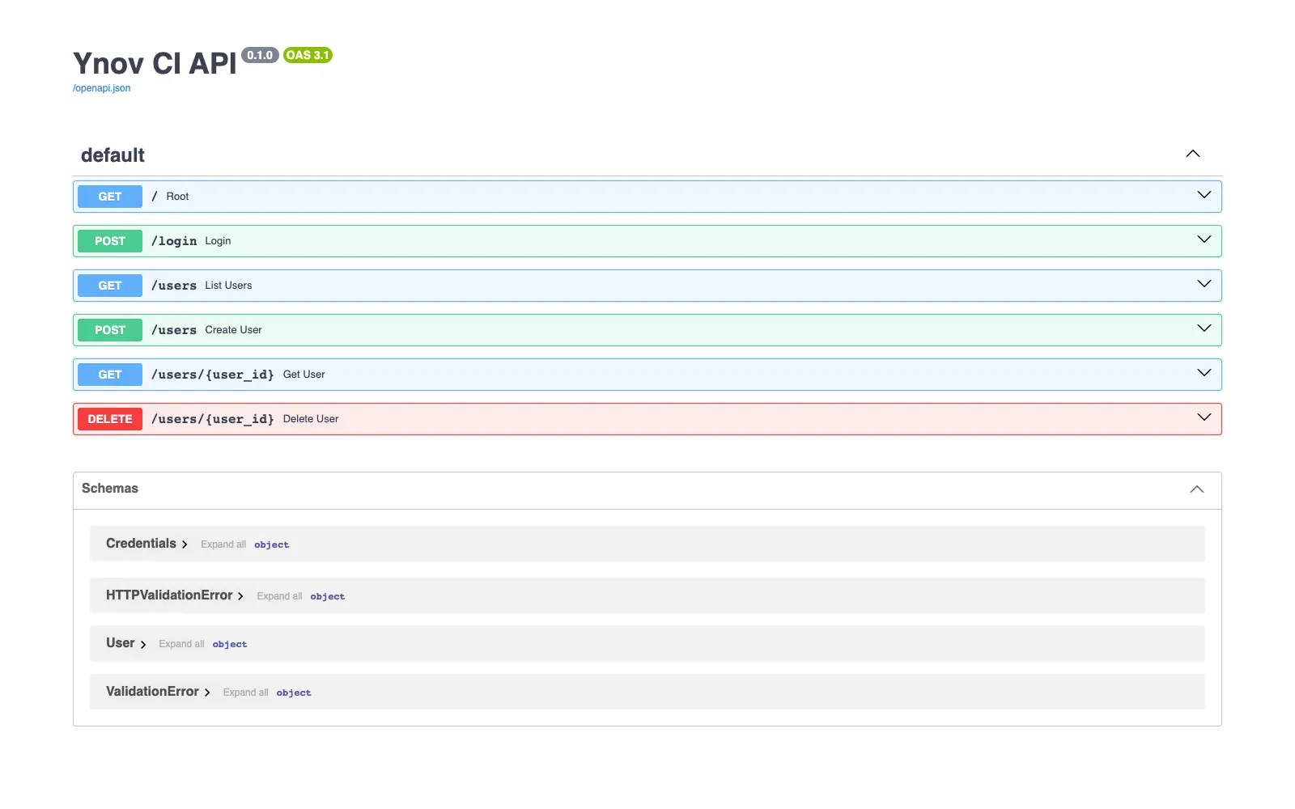Click the Delete User summary text

click(x=311, y=419)
